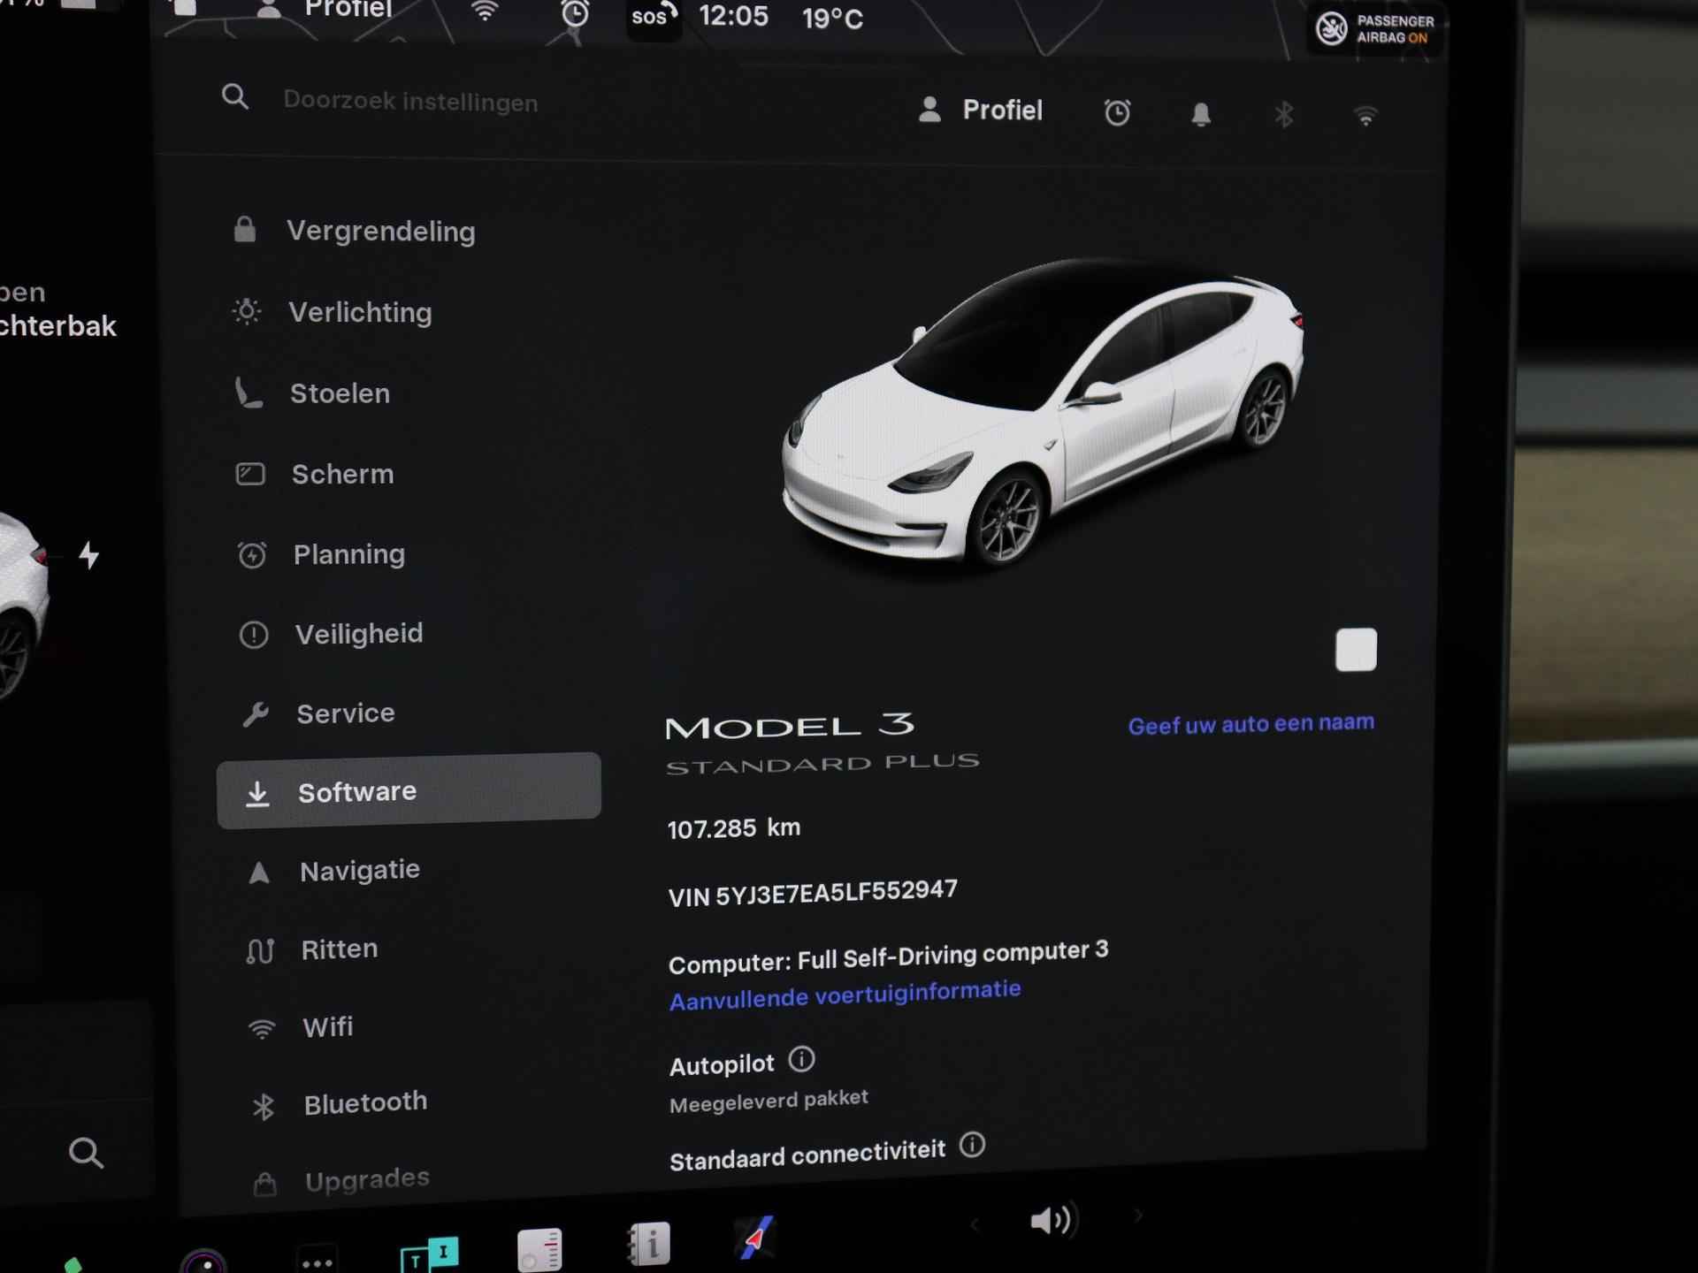1698x1273 pixels.
Task: Click the 19°C temperature reading
Action: [x=832, y=19]
